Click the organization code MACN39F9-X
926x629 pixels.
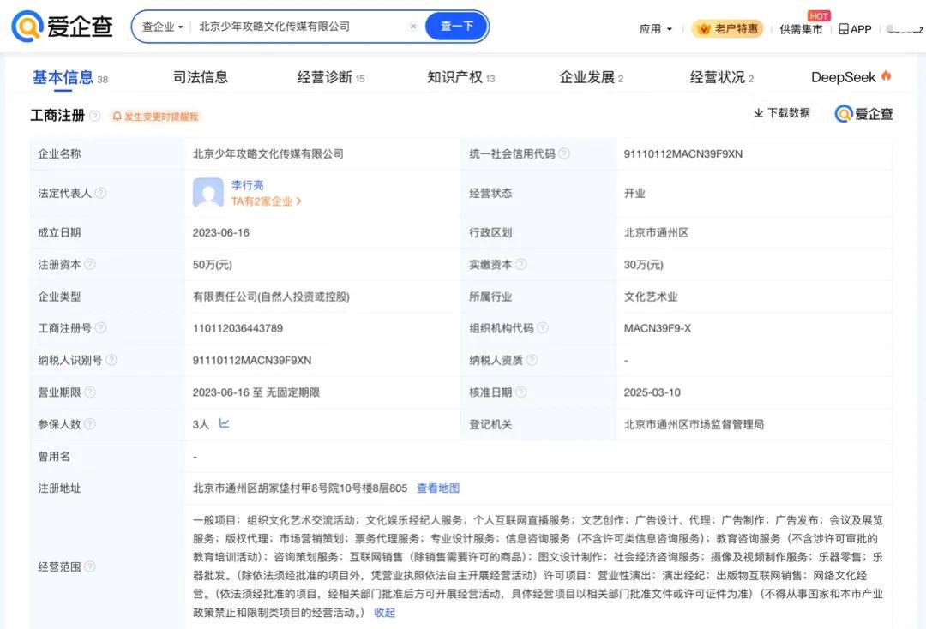click(x=658, y=328)
